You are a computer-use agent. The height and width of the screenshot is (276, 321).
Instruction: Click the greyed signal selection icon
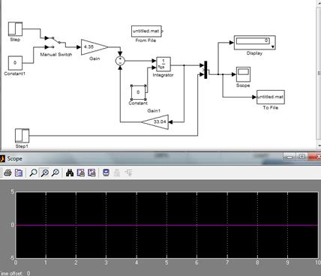coord(128,172)
